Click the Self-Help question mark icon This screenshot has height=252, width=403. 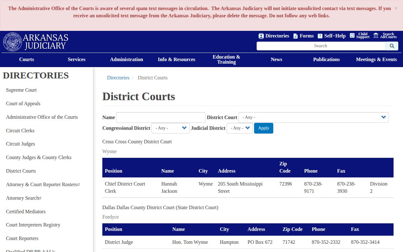click(320, 36)
